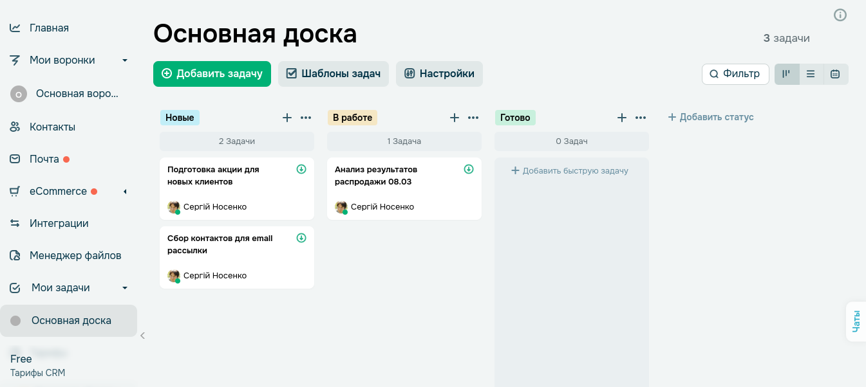
Task: Click the 3 задачи total label
Action: [x=787, y=38]
